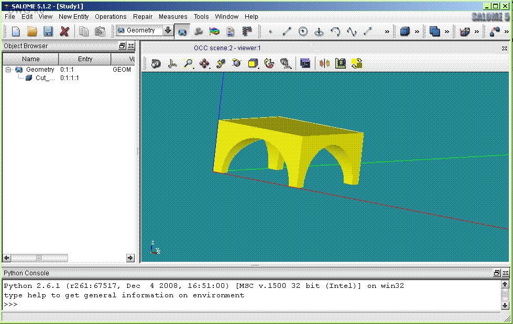513x324 pixels.
Task: Click the yellow swap refresh view icon
Action: click(357, 63)
